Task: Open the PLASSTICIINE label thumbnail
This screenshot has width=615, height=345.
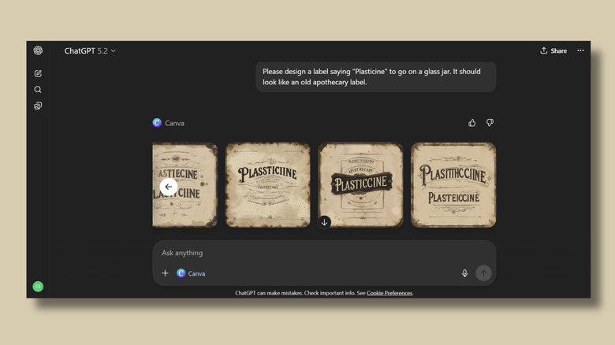Action: (268, 185)
